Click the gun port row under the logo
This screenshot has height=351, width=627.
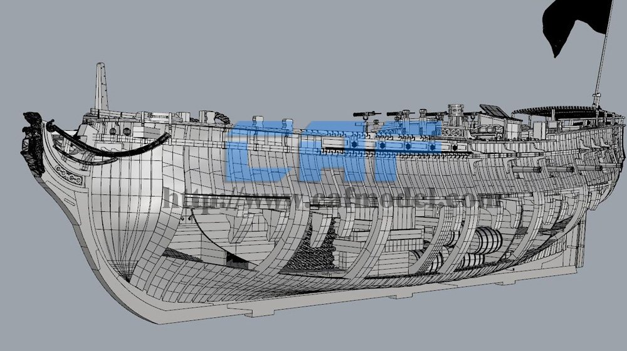pyautogui.click(x=382, y=146)
